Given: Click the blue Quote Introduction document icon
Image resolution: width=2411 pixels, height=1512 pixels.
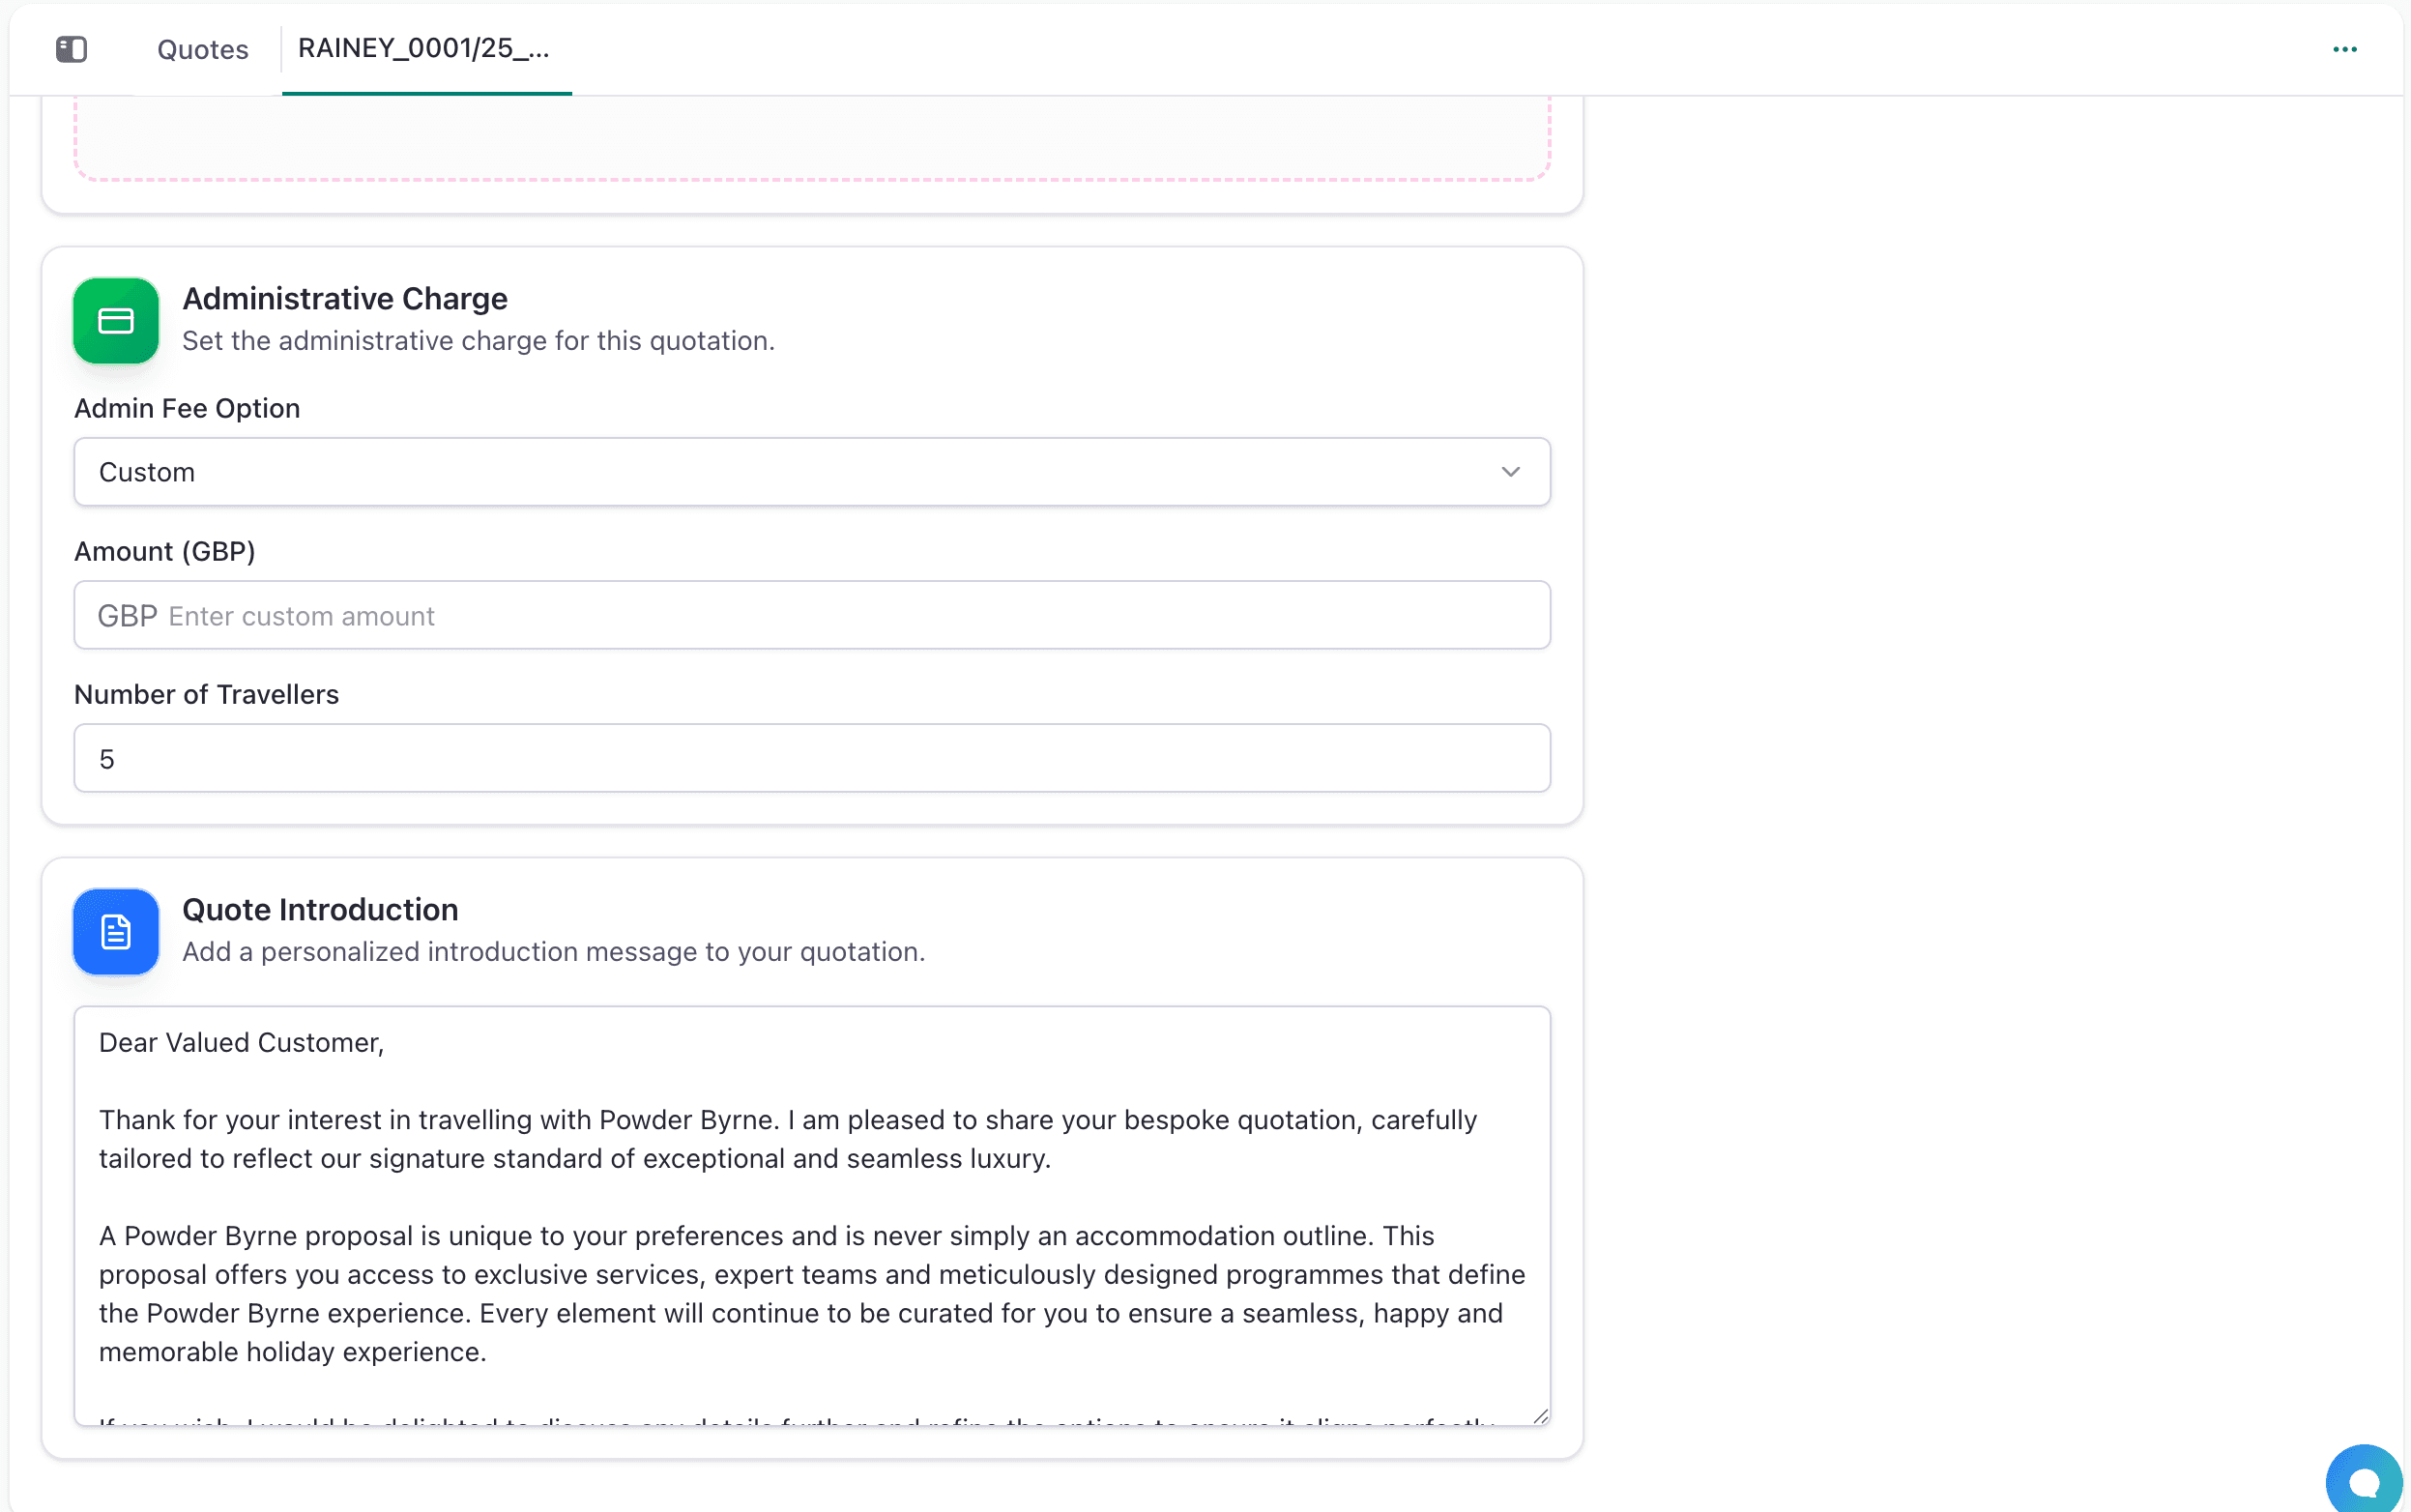Looking at the screenshot, I should click(116, 932).
